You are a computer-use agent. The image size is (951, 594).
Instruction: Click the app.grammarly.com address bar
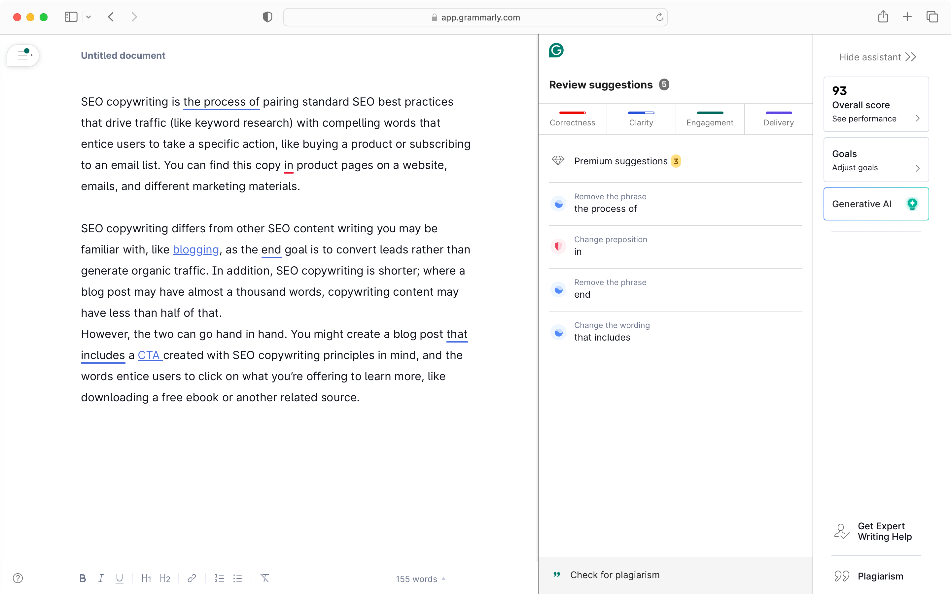click(475, 17)
